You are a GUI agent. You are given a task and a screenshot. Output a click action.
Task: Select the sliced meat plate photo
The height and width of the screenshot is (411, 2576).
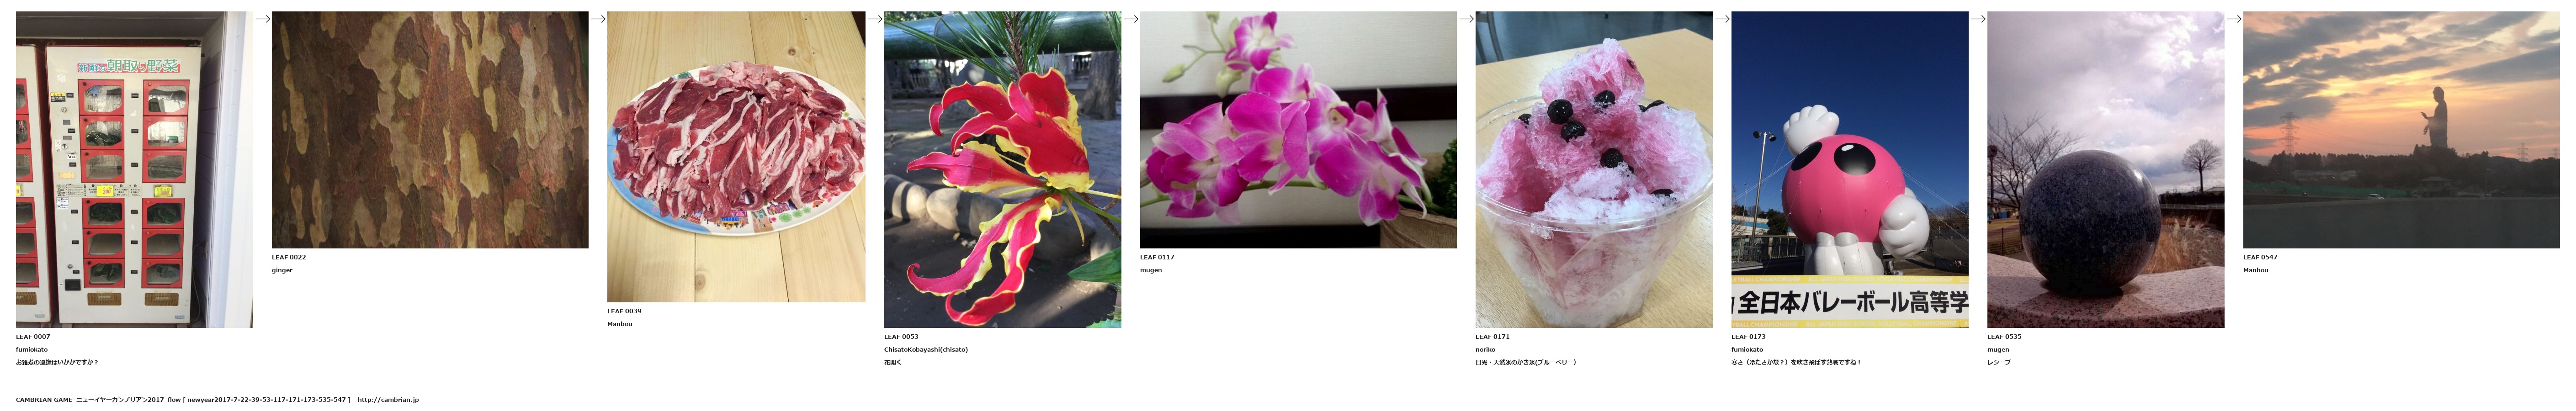tap(736, 157)
